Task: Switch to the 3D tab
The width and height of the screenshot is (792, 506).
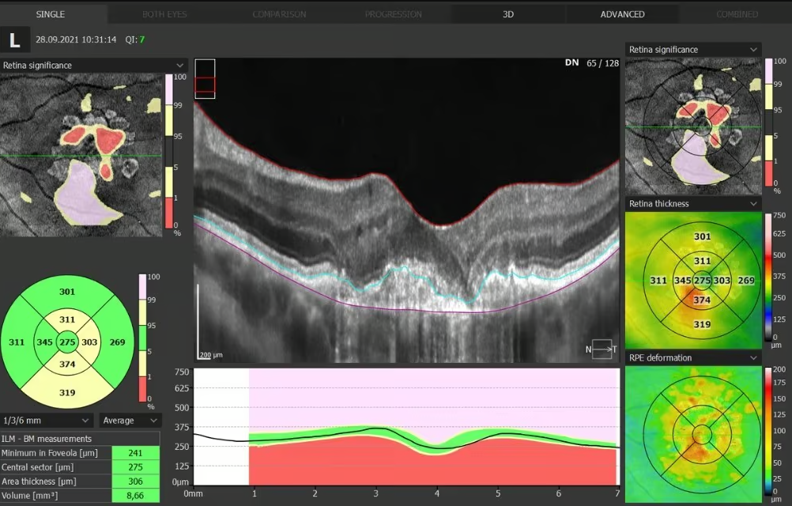Action: click(x=508, y=14)
